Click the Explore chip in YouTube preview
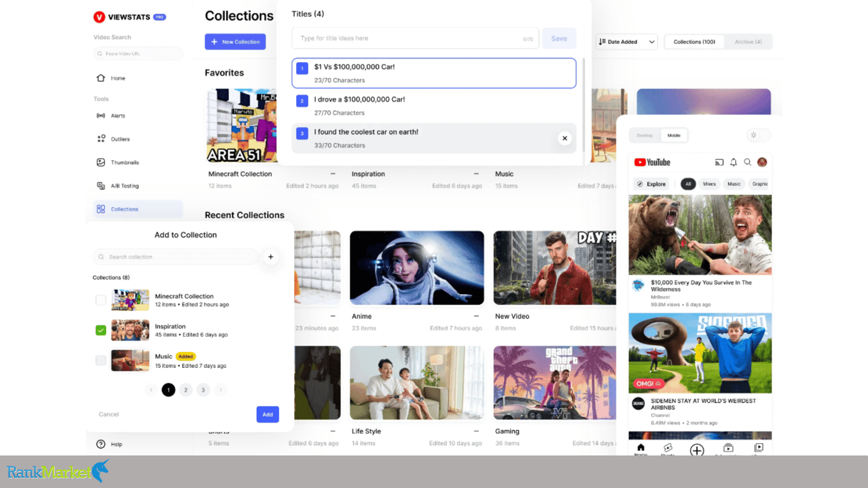This screenshot has width=868, height=488. point(651,184)
